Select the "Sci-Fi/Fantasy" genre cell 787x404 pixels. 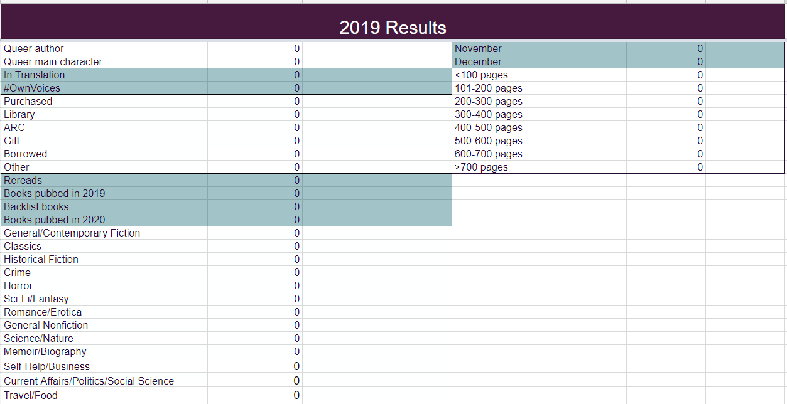click(x=104, y=299)
